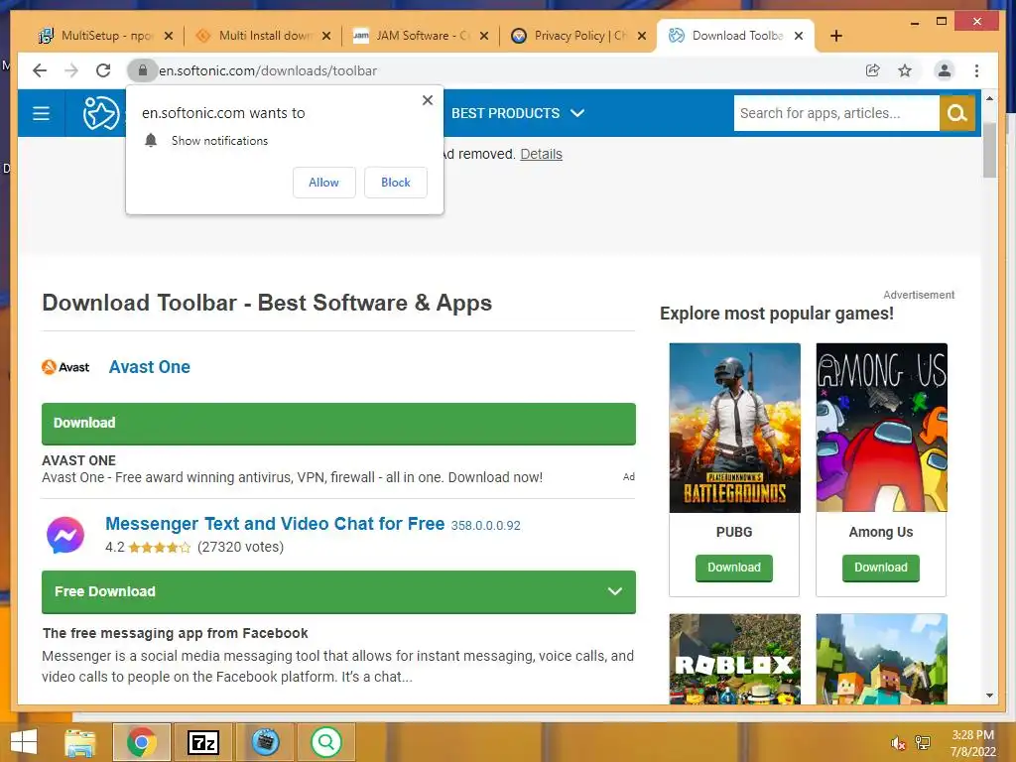Screen dimensions: 1016x762
Task: Click the Messenger star rating
Action: click(x=160, y=548)
